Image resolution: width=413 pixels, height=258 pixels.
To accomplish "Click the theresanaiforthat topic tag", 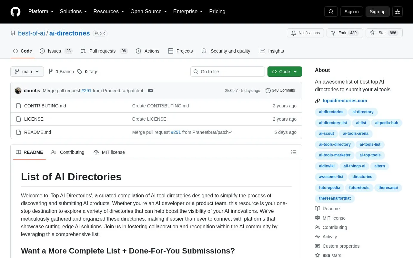I will [x=335, y=198].
